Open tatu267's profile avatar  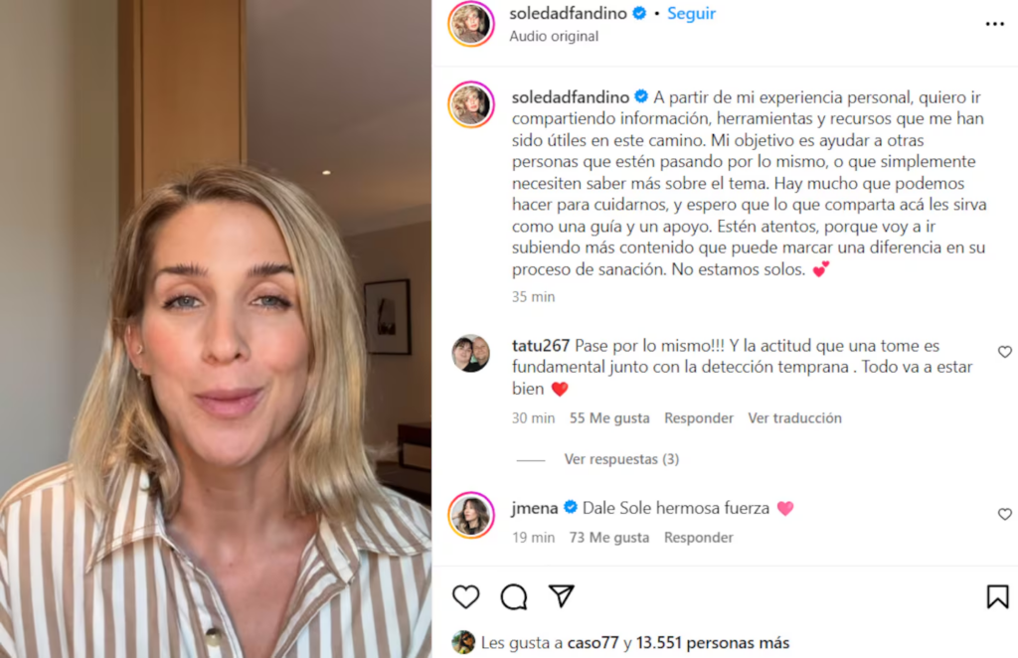click(471, 353)
